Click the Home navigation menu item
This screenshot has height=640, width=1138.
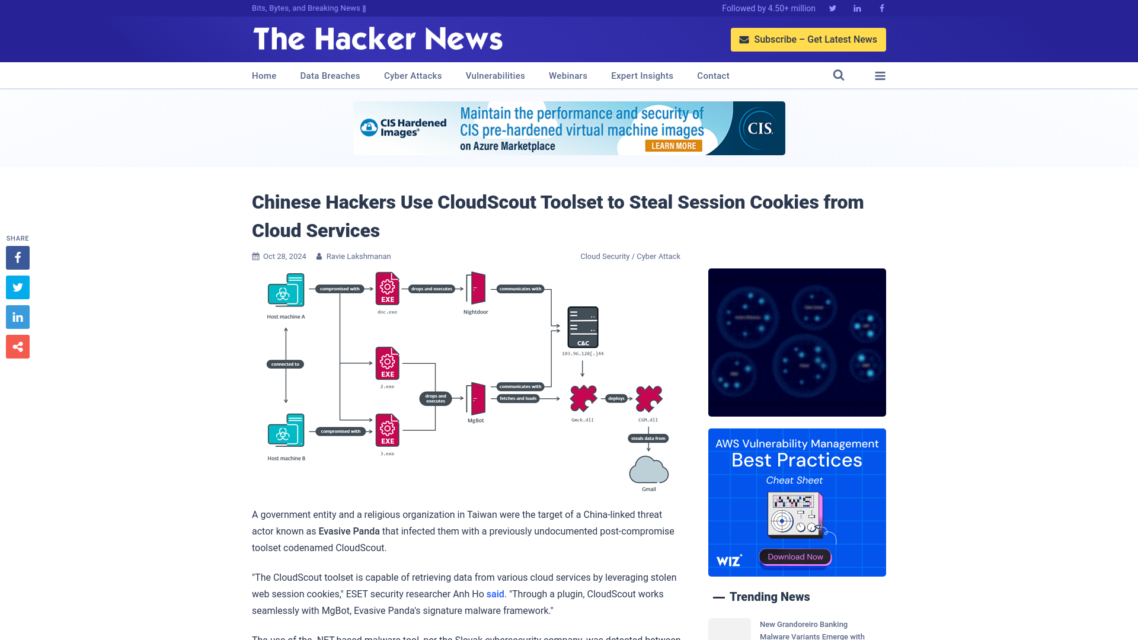click(263, 76)
